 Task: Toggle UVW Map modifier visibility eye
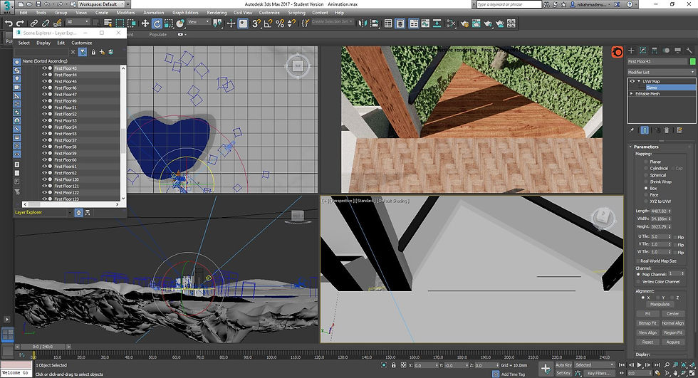(x=632, y=81)
